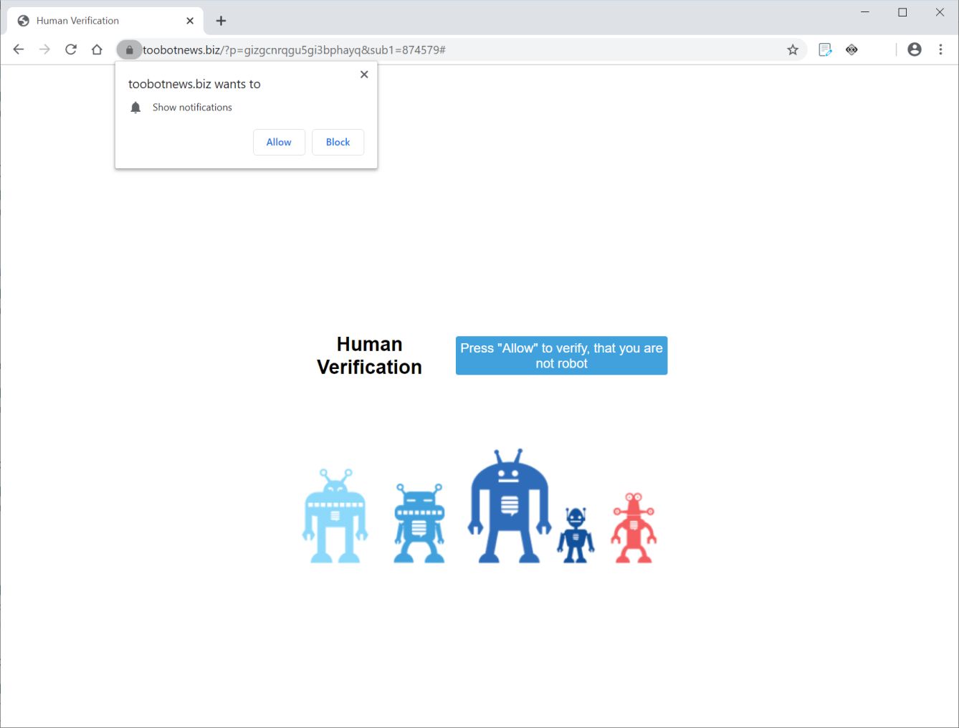
Task: Click the Home icon in the toolbar
Action: click(97, 49)
